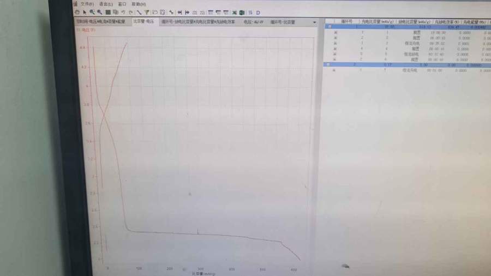Click the first list-layout icon in toolbar
The width and height of the screenshot is (491, 276).
(x=211, y=13)
